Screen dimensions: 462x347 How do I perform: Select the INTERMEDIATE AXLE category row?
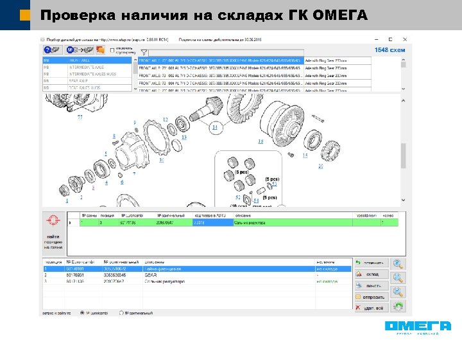click(x=87, y=67)
